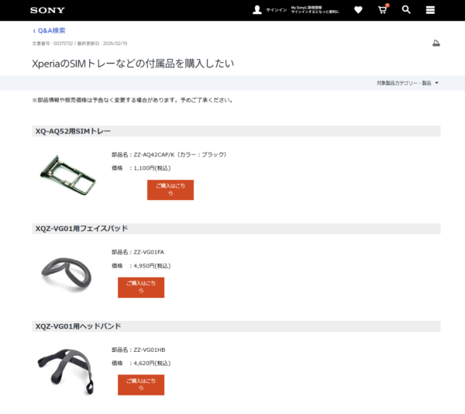Click the SIM tray product image
The height and width of the screenshot is (414, 465).
[68, 175]
